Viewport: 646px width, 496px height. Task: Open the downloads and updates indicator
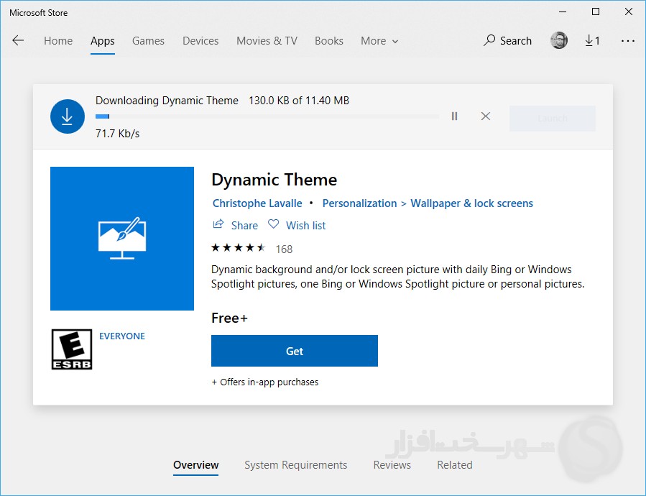pos(592,41)
